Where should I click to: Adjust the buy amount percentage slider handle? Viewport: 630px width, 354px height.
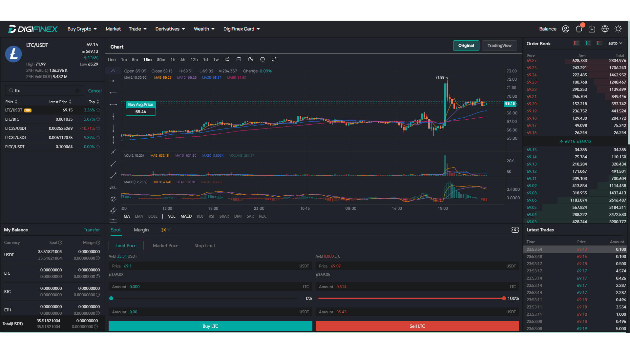coord(111,298)
